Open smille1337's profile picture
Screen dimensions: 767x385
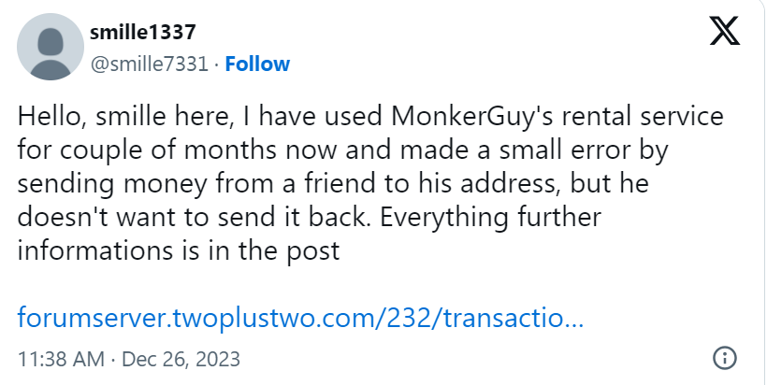click(50, 49)
